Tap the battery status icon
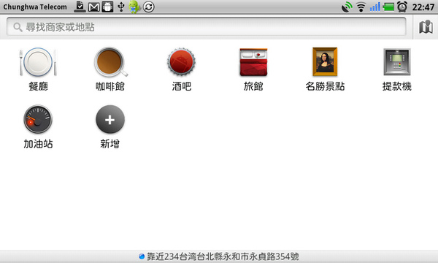Screen dimensions: 438x263 click(x=388, y=7)
